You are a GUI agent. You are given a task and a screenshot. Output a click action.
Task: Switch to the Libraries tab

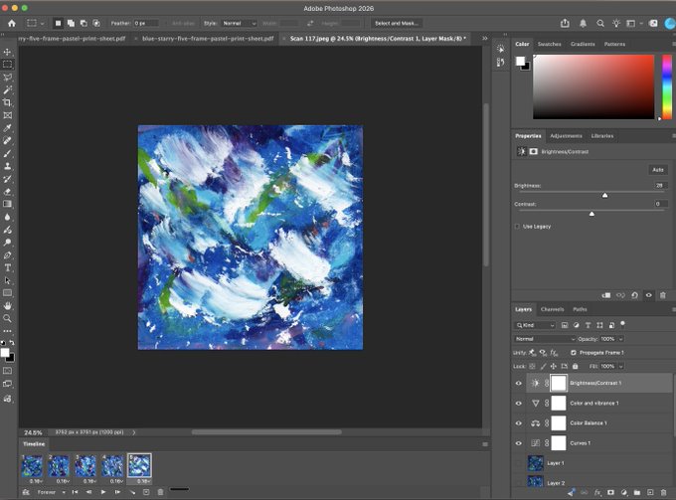pyautogui.click(x=602, y=136)
